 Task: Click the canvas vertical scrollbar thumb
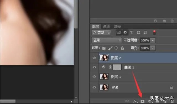[x=76, y=14]
